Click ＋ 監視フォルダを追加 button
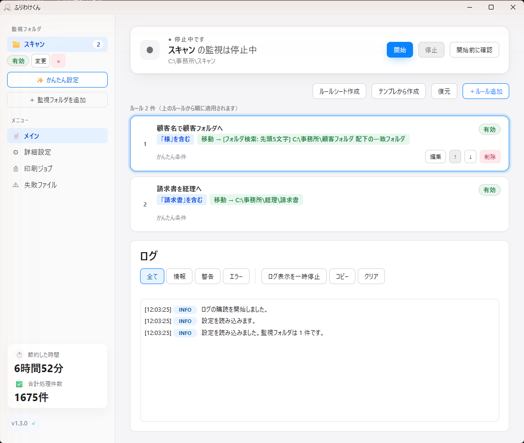 58,100
